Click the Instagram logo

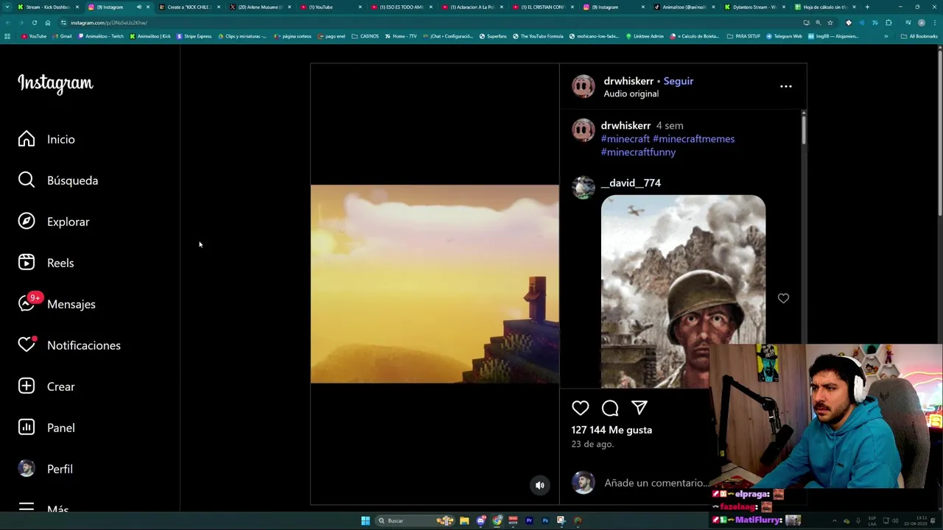pyautogui.click(x=55, y=83)
